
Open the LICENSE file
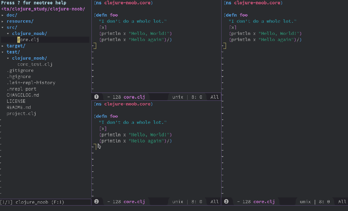pyautogui.click(x=16, y=101)
